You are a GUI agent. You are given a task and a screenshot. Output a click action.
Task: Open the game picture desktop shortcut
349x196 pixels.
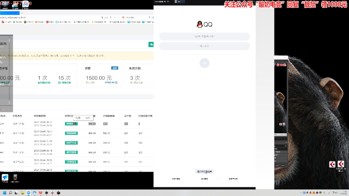[15, 178]
